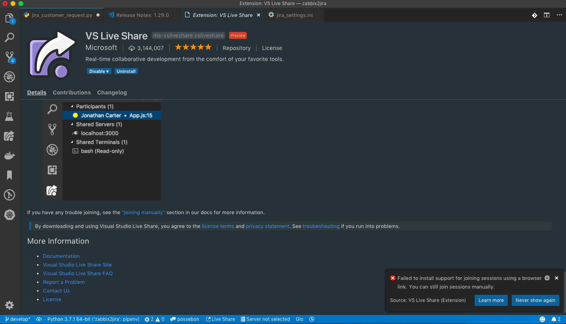The width and height of the screenshot is (566, 324).
Task: Open the Visual Studio Live Share FAQ link
Action: 78,273
